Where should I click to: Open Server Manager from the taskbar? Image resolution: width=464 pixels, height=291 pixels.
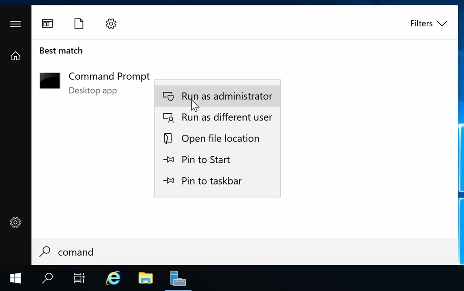click(x=178, y=278)
